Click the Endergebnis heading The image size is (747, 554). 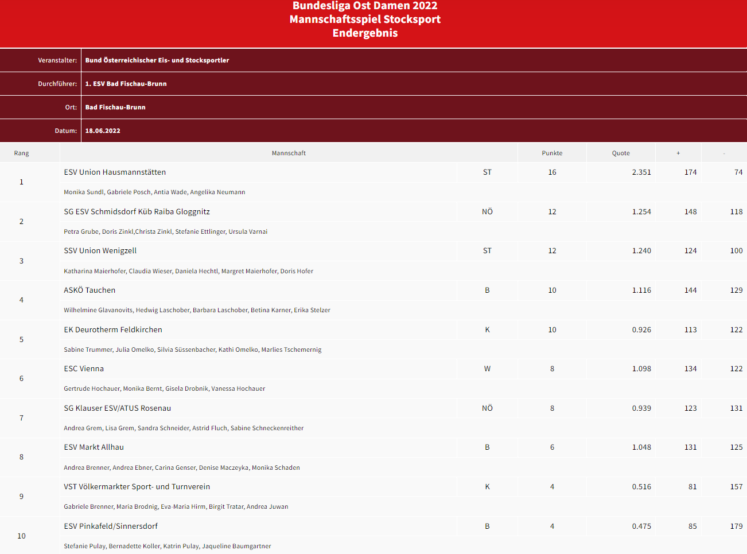[x=365, y=33]
